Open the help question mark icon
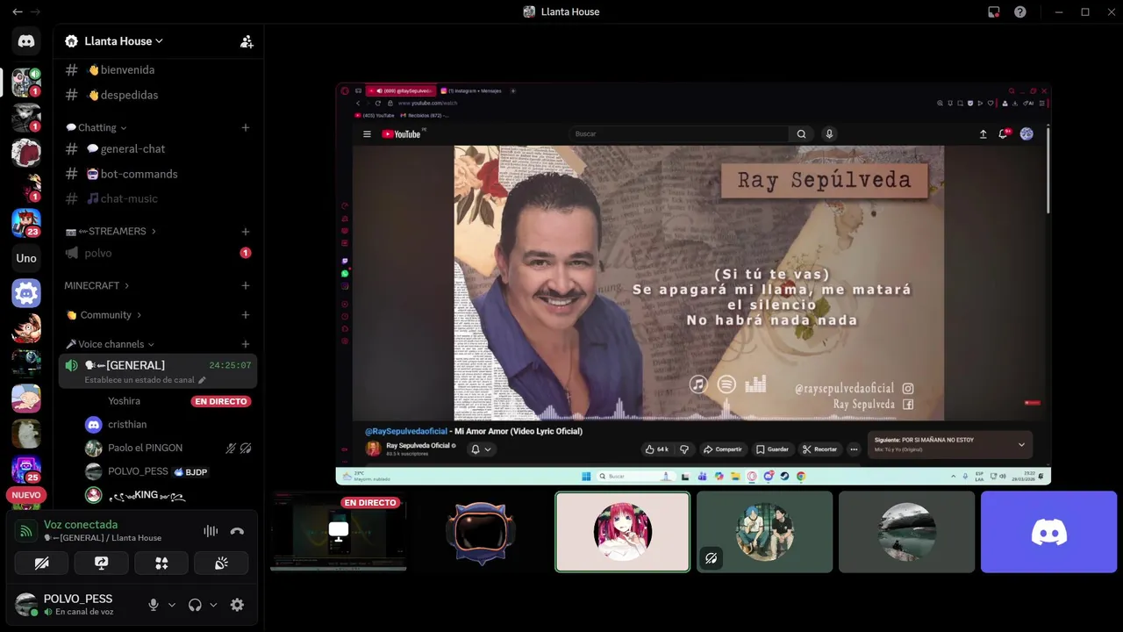The height and width of the screenshot is (632, 1123). [x=1020, y=11]
